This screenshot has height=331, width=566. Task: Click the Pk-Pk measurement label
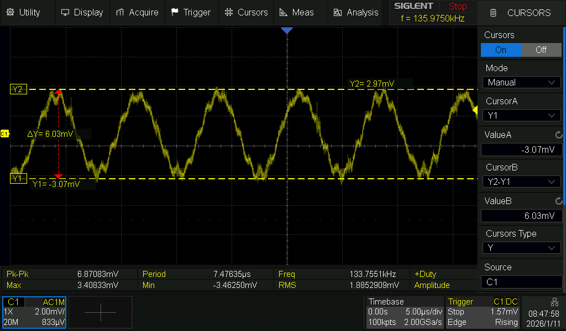point(18,274)
